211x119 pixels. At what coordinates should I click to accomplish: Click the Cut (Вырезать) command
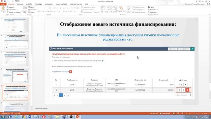click(x=11, y=7)
